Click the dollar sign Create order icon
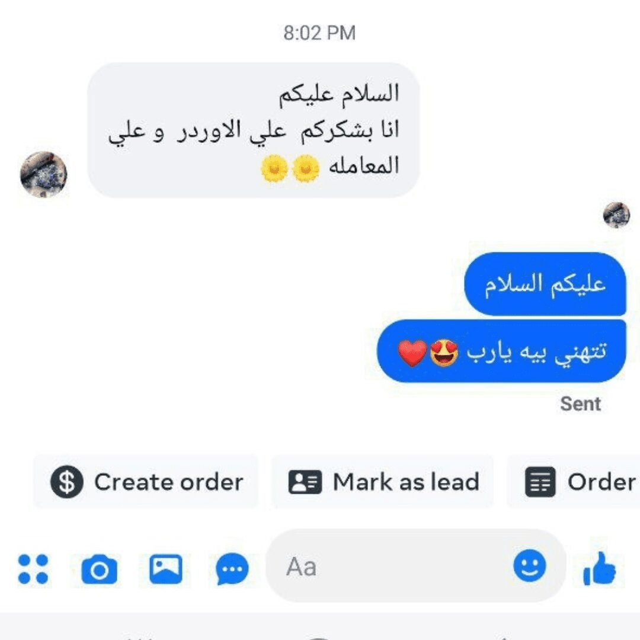Viewport: 640px width, 640px height. (x=67, y=482)
